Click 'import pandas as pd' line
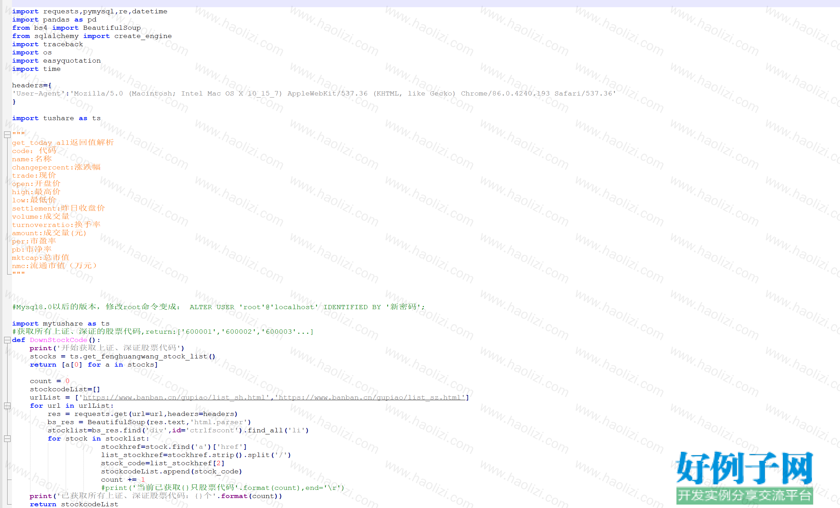The width and height of the screenshot is (840, 508). coord(54,20)
